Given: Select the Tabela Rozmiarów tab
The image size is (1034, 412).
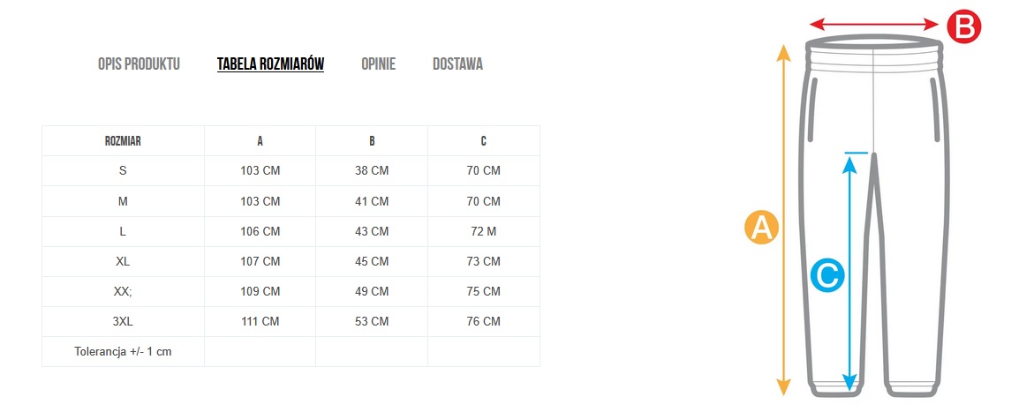Looking at the screenshot, I should point(270,64).
